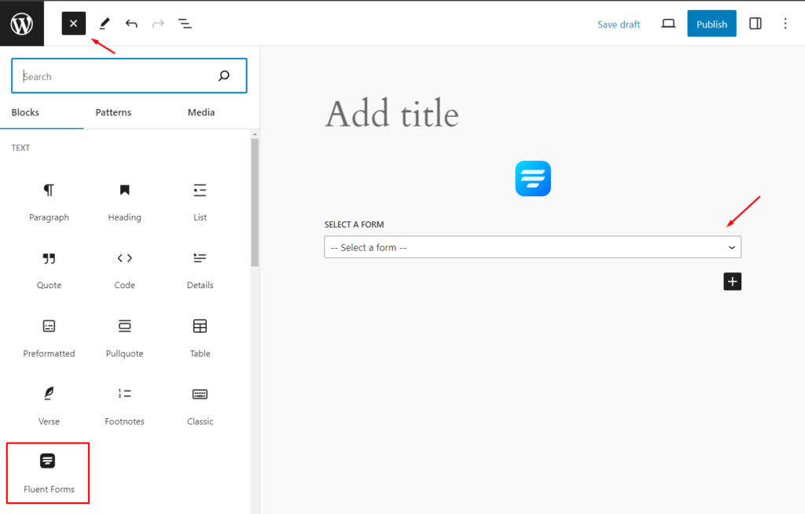Undo the last change

click(131, 24)
